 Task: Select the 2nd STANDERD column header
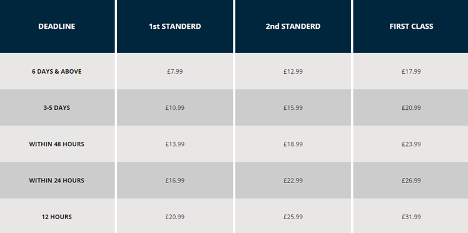293,26
